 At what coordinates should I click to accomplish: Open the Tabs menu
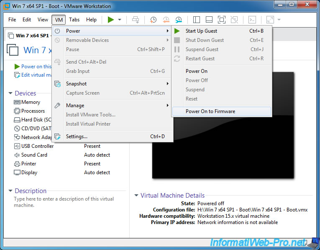click(x=74, y=20)
